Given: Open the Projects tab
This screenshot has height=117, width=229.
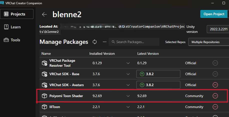Looking at the screenshot, I should (x=17, y=14).
